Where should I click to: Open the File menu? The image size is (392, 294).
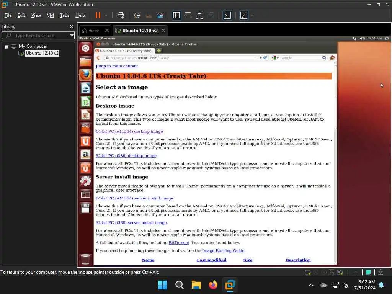pyautogui.click(x=8, y=15)
